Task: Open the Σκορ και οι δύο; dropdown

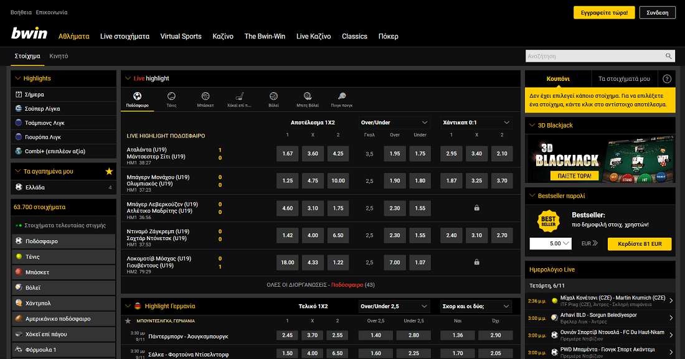Action: (476, 306)
